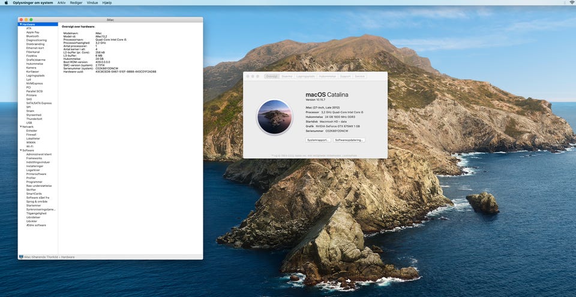Select Ethernet-kort in the sidebar

pos(35,48)
